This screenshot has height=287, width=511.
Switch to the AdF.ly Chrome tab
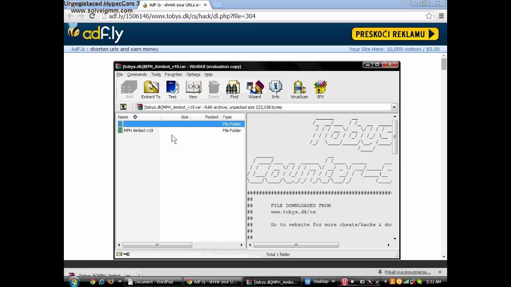[174, 5]
